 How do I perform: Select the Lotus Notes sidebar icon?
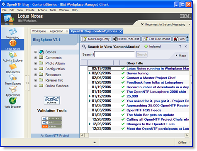(13, 45)
